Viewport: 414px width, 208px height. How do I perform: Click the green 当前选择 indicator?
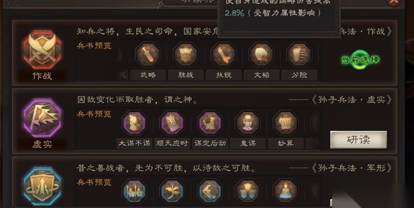(360, 60)
